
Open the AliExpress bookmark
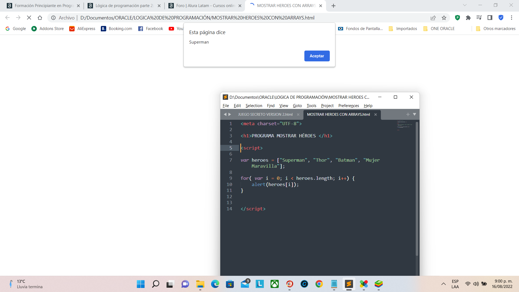(x=82, y=29)
